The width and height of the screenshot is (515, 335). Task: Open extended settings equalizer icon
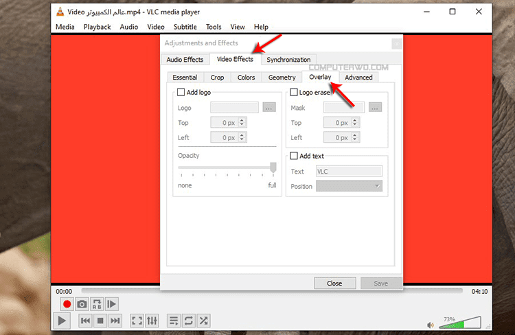click(x=152, y=321)
